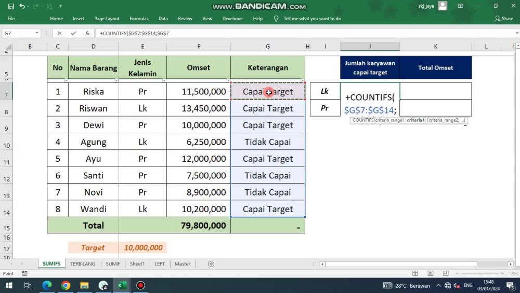Customize the Quick Access Toolbar
The width and height of the screenshot is (520, 293).
point(60,6)
